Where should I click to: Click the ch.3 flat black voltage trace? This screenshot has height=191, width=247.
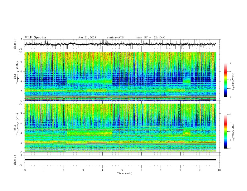[x=120, y=160]
